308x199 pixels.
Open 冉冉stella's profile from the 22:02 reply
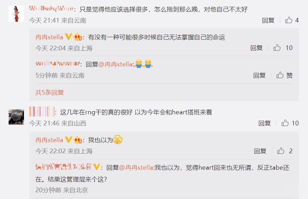pos(49,140)
